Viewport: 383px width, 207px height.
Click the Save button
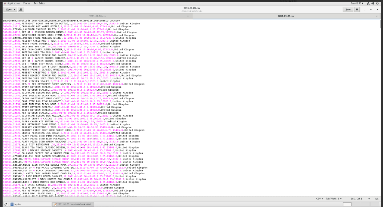point(348,9)
